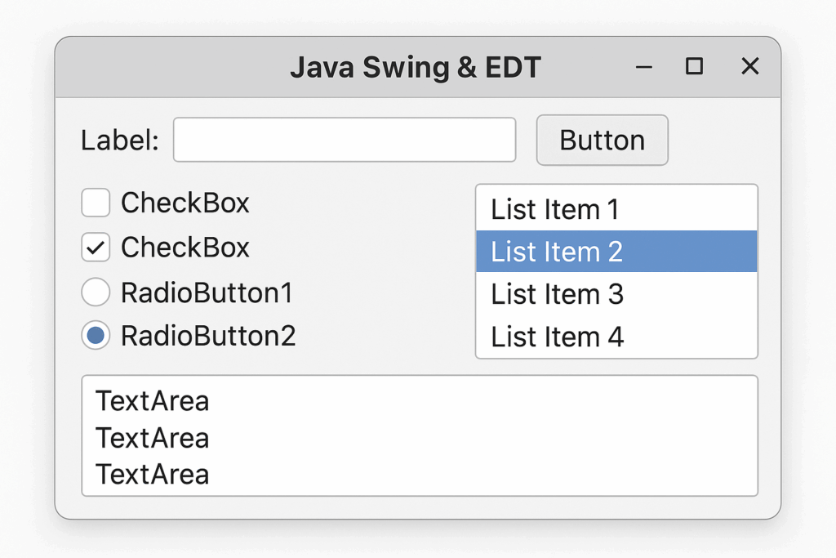
Task: Select List Item 1
Action: point(616,209)
